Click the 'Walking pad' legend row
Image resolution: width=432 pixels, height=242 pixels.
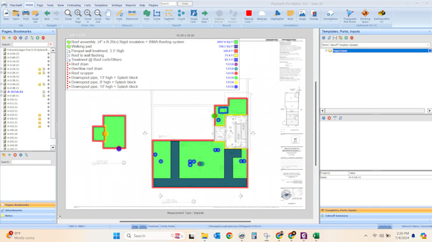click(x=152, y=46)
